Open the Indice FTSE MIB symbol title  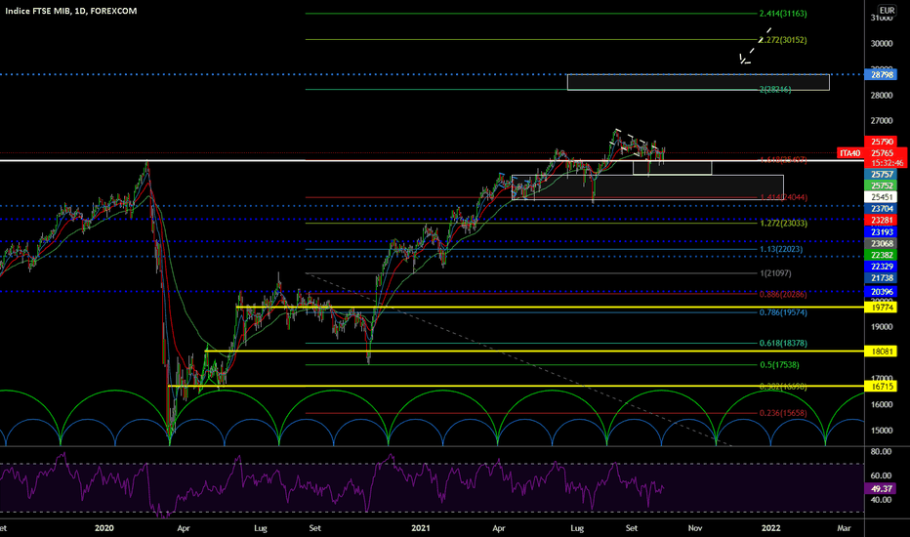tap(71, 11)
